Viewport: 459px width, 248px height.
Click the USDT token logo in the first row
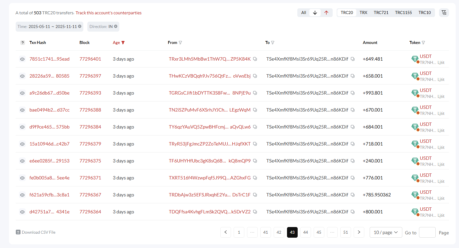click(x=415, y=59)
